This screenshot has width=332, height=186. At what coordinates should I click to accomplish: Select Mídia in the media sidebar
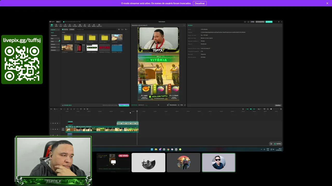[x=53, y=33]
